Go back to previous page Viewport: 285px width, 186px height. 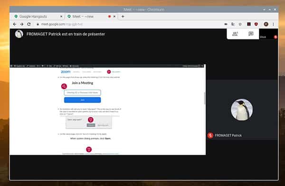pos(15,24)
